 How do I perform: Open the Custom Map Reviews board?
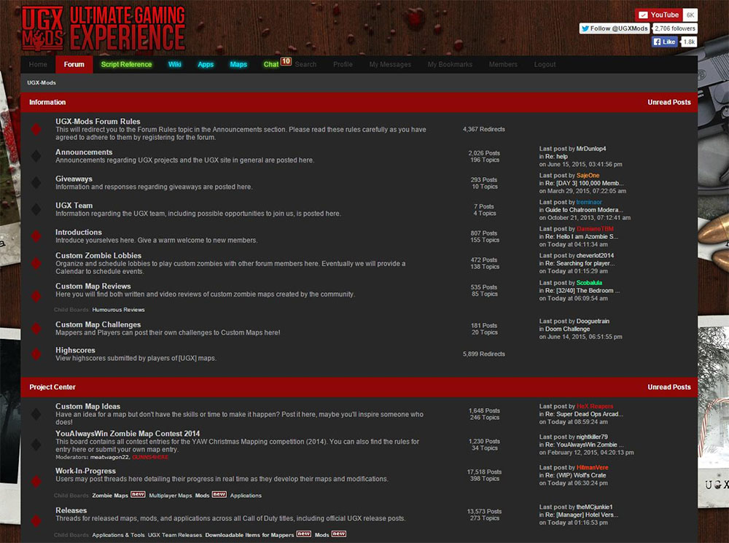pos(93,286)
